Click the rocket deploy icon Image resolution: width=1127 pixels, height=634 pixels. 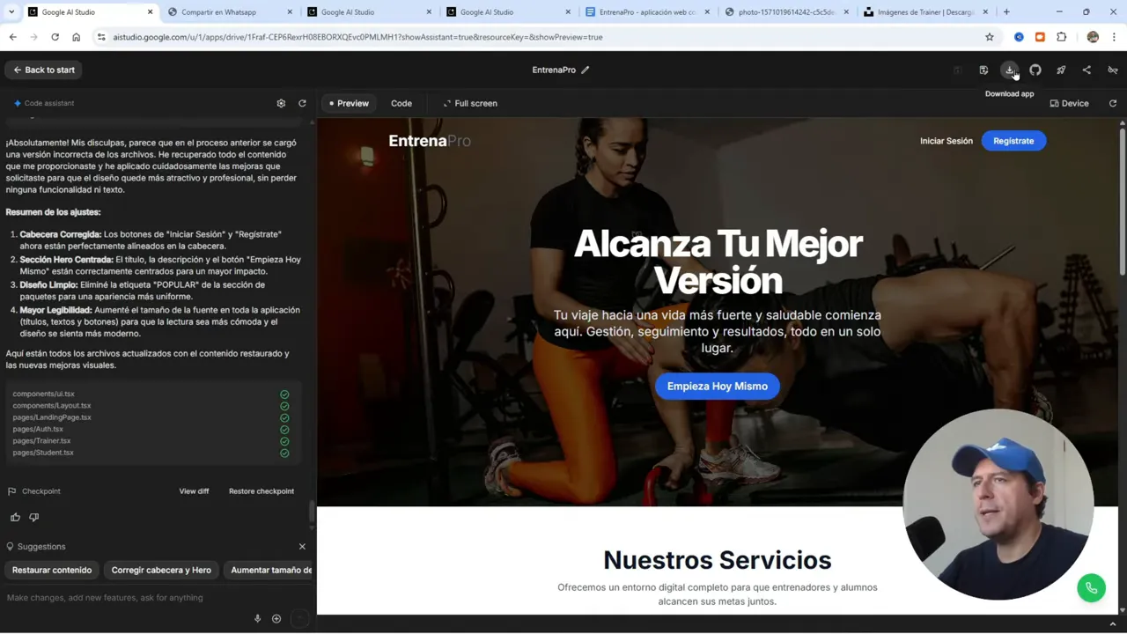(x=1061, y=70)
